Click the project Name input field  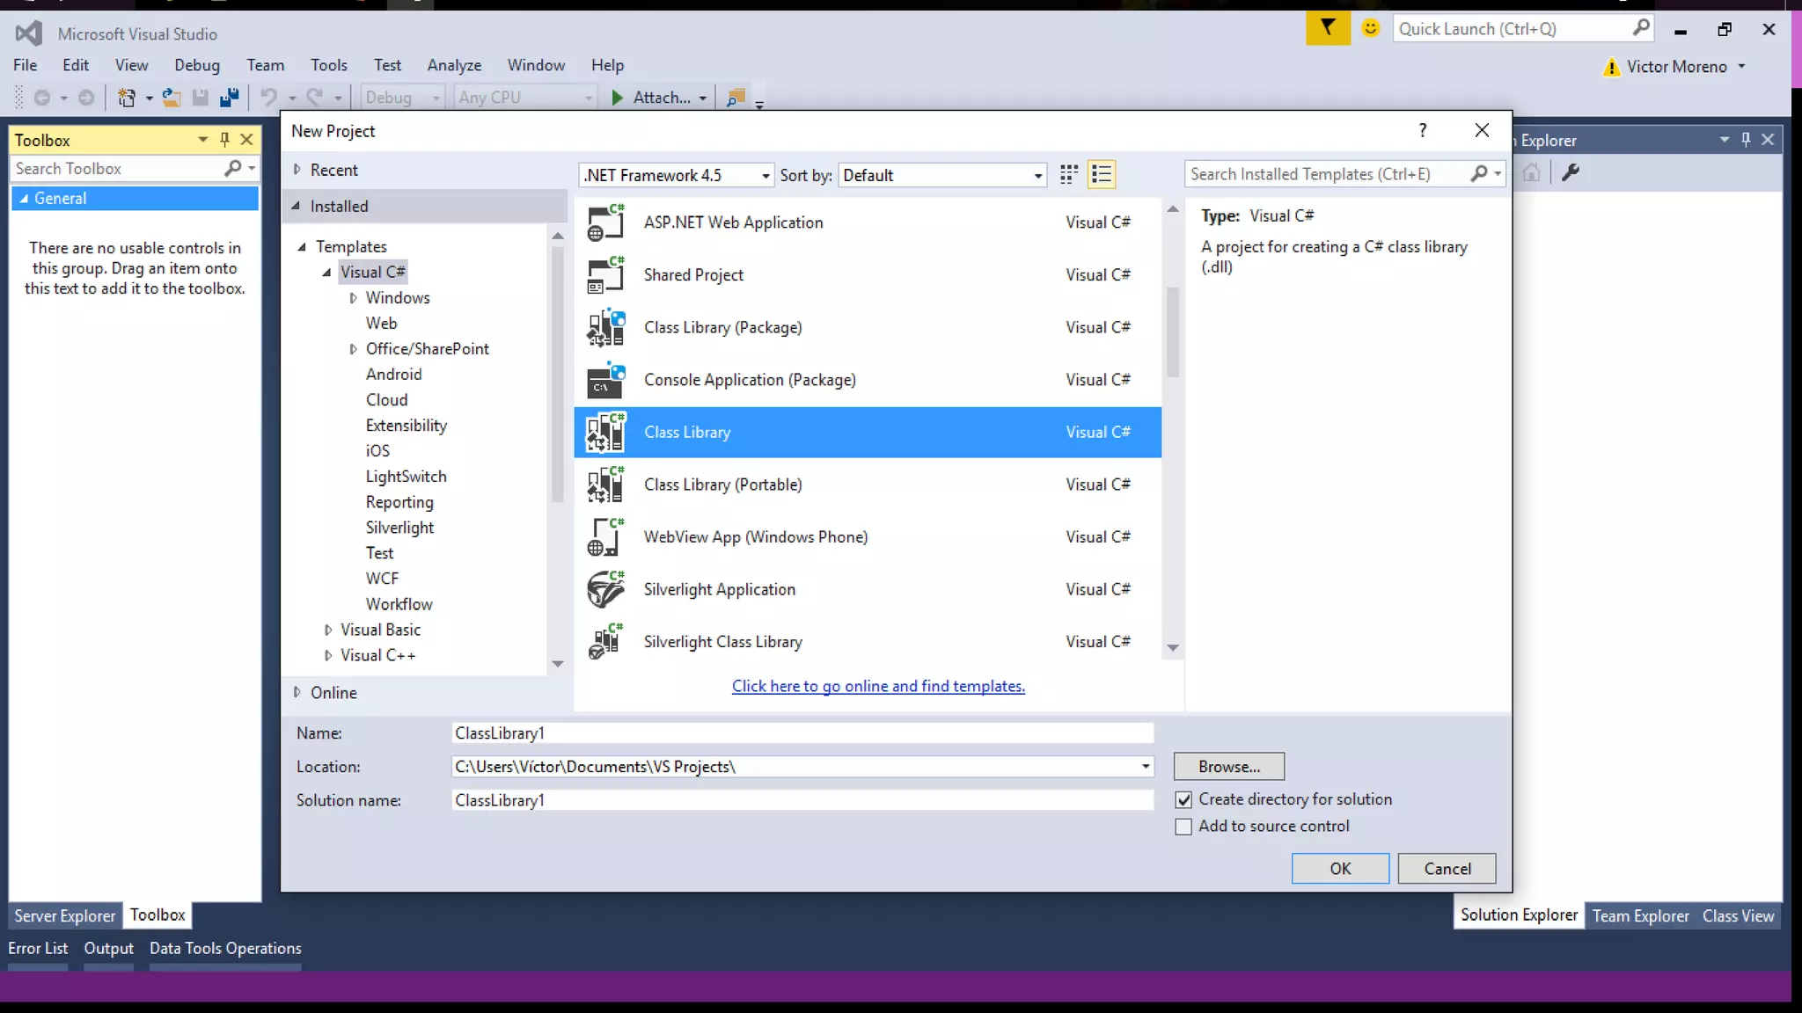[801, 732]
